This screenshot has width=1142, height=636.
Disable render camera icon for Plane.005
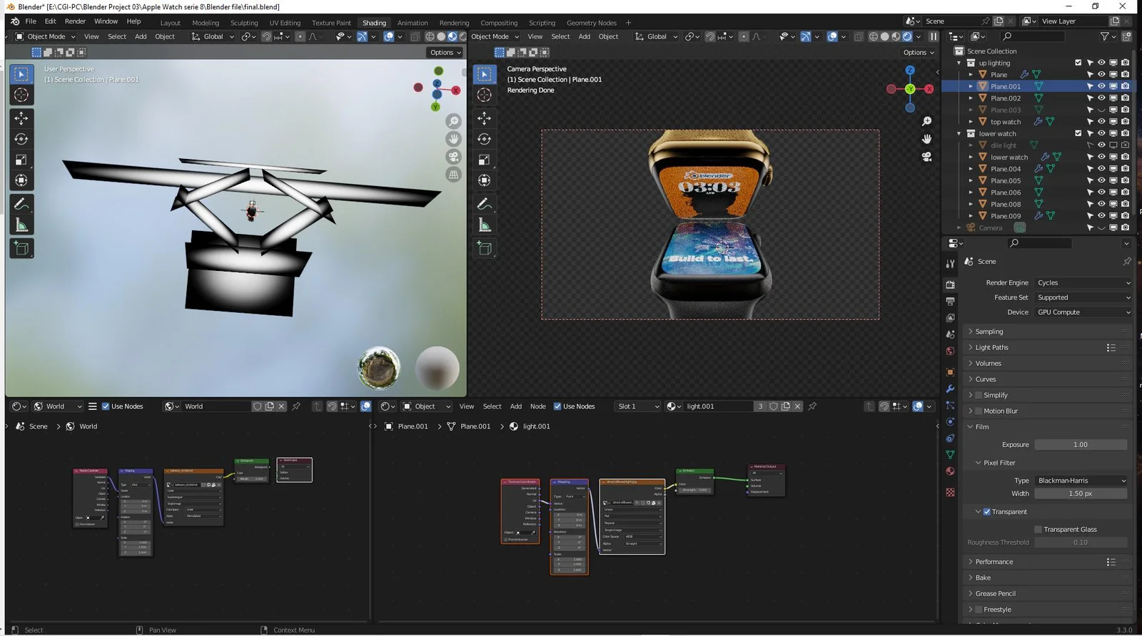1125,181
